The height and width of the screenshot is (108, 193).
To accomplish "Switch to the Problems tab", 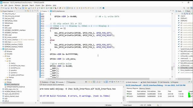I will click(44, 82).
